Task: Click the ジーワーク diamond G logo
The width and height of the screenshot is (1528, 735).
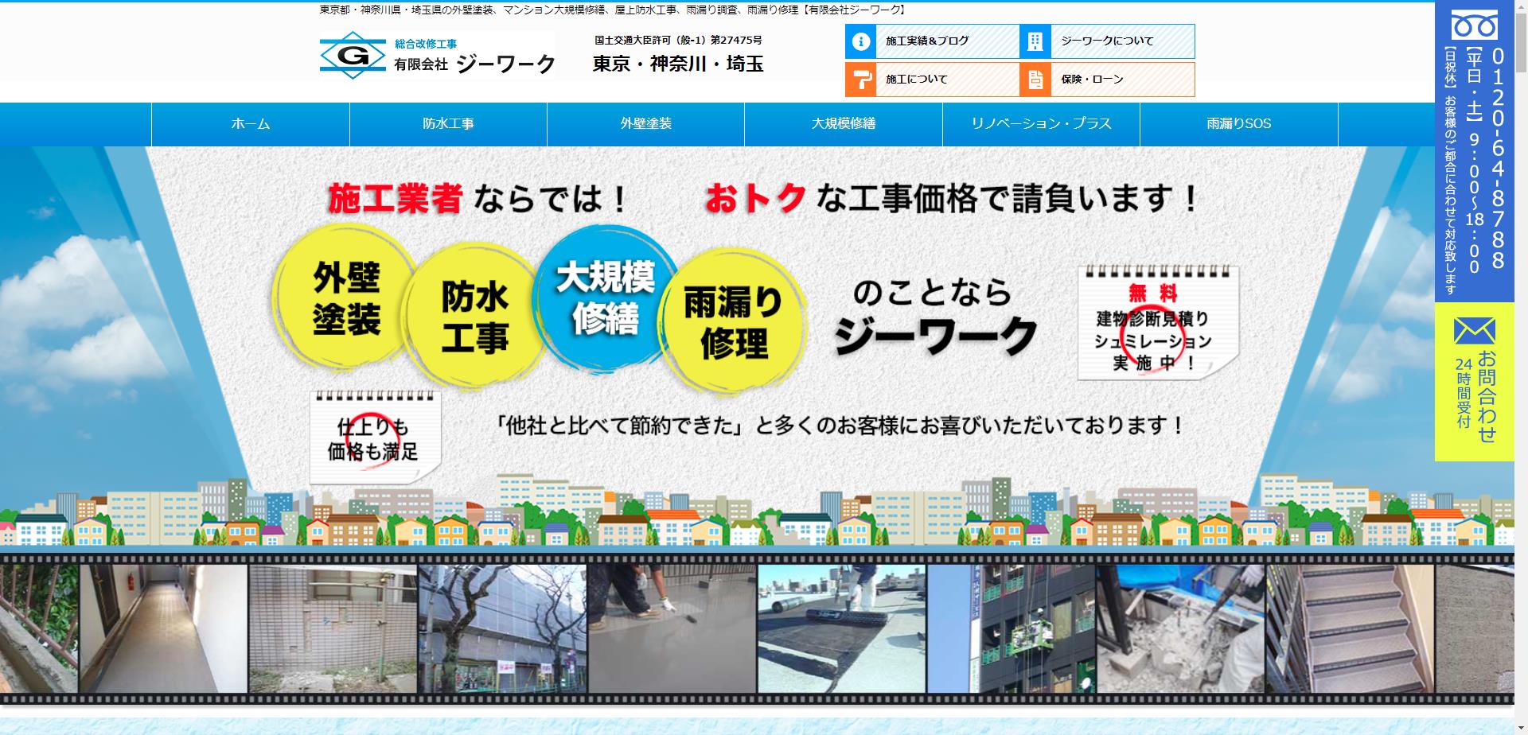Action: (353, 55)
